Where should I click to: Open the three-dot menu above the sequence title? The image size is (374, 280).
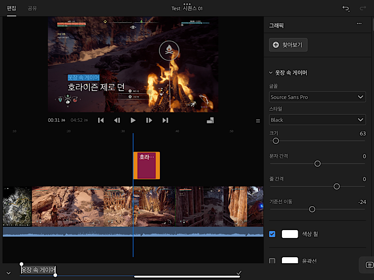(187, 4)
